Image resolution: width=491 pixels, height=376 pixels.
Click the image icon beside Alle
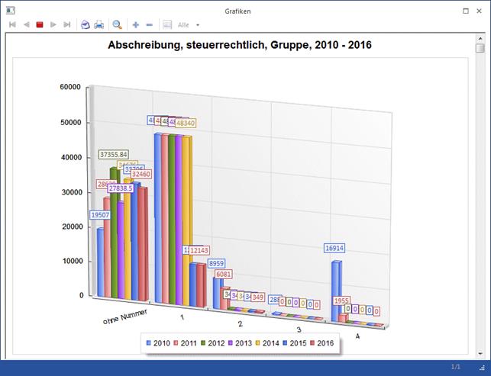(x=167, y=25)
